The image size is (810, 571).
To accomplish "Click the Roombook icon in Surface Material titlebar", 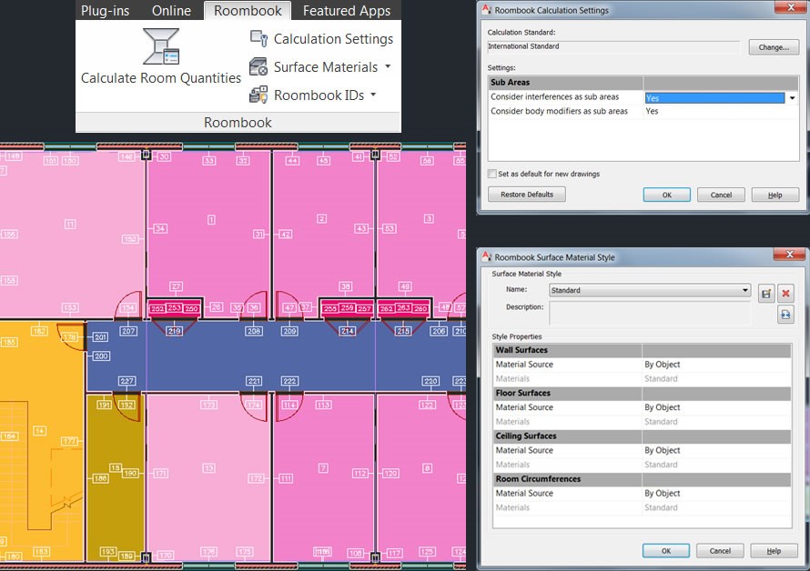I will (x=486, y=255).
